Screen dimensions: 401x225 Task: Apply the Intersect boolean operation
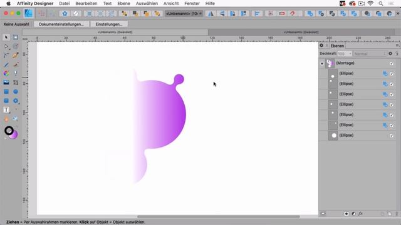point(332,14)
